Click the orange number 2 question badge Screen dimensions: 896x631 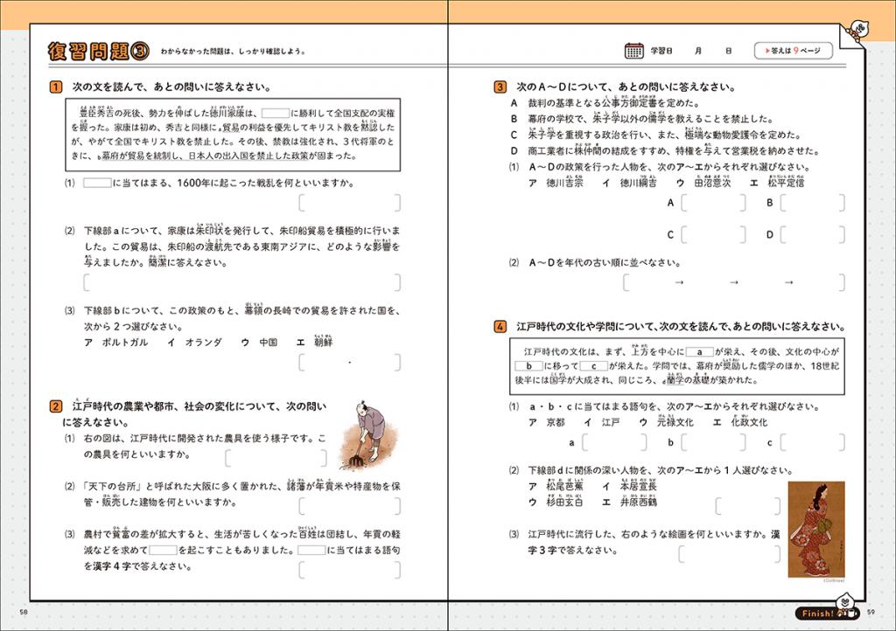pos(55,406)
